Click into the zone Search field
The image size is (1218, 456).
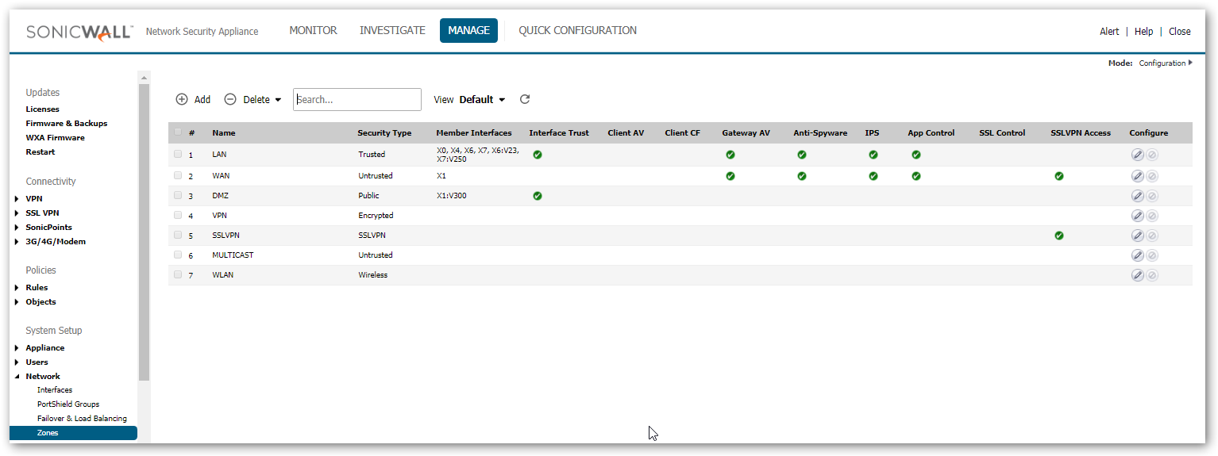point(357,100)
